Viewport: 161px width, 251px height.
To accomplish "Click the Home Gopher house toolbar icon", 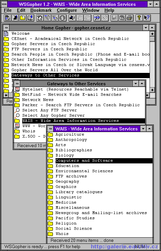I will 40,18.
